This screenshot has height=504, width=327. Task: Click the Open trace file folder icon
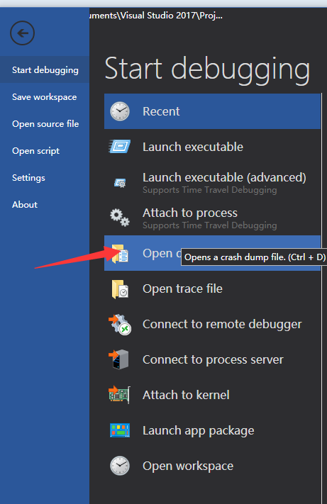tap(120, 289)
